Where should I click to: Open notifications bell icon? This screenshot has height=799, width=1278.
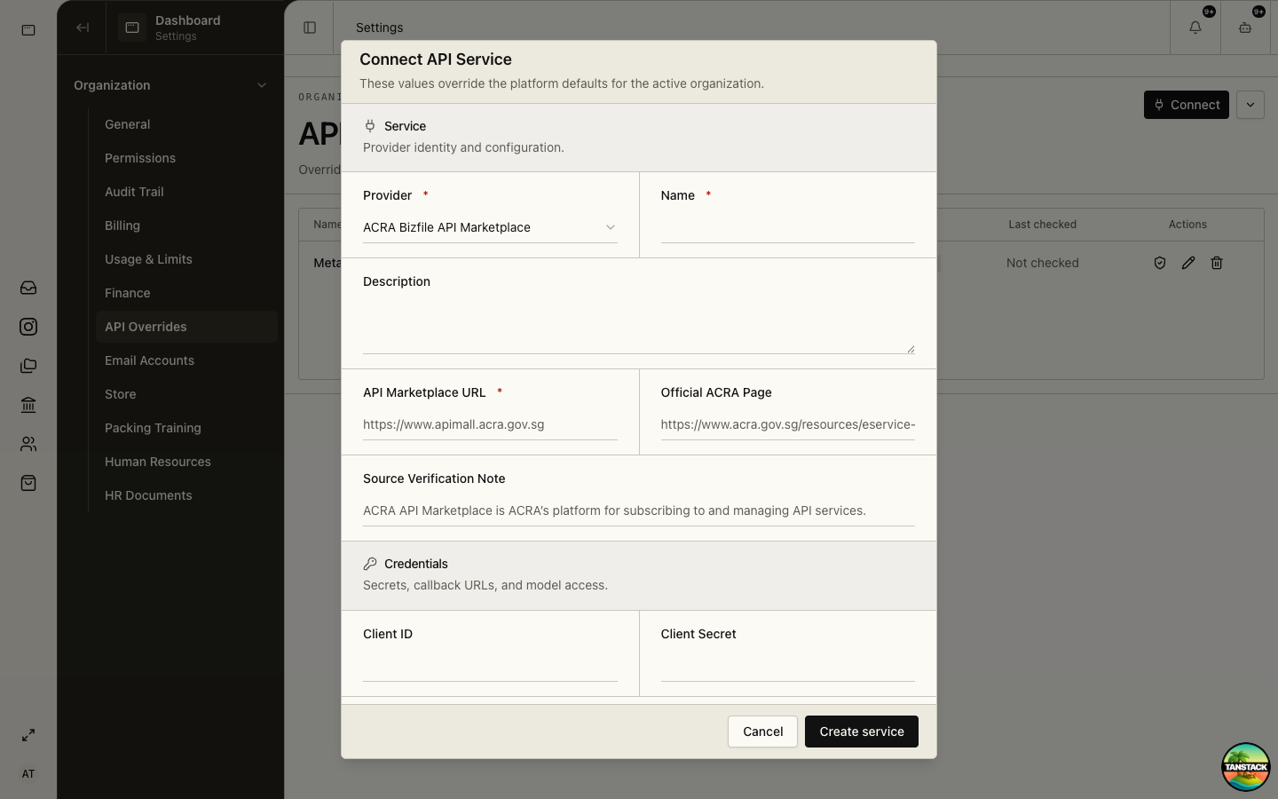click(x=1195, y=28)
